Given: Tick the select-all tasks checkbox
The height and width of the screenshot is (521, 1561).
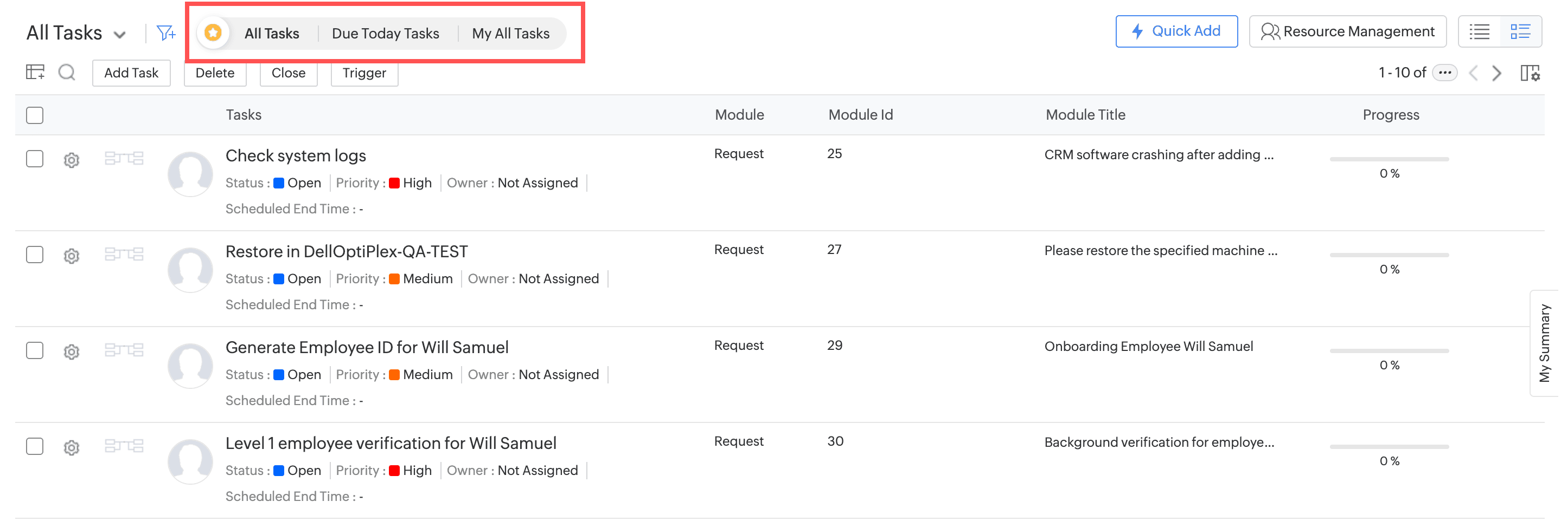Looking at the screenshot, I should pos(35,115).
